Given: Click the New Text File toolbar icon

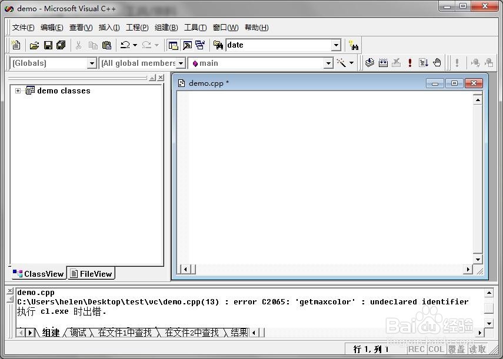Looking at the screenshot, I should [16, 45].
